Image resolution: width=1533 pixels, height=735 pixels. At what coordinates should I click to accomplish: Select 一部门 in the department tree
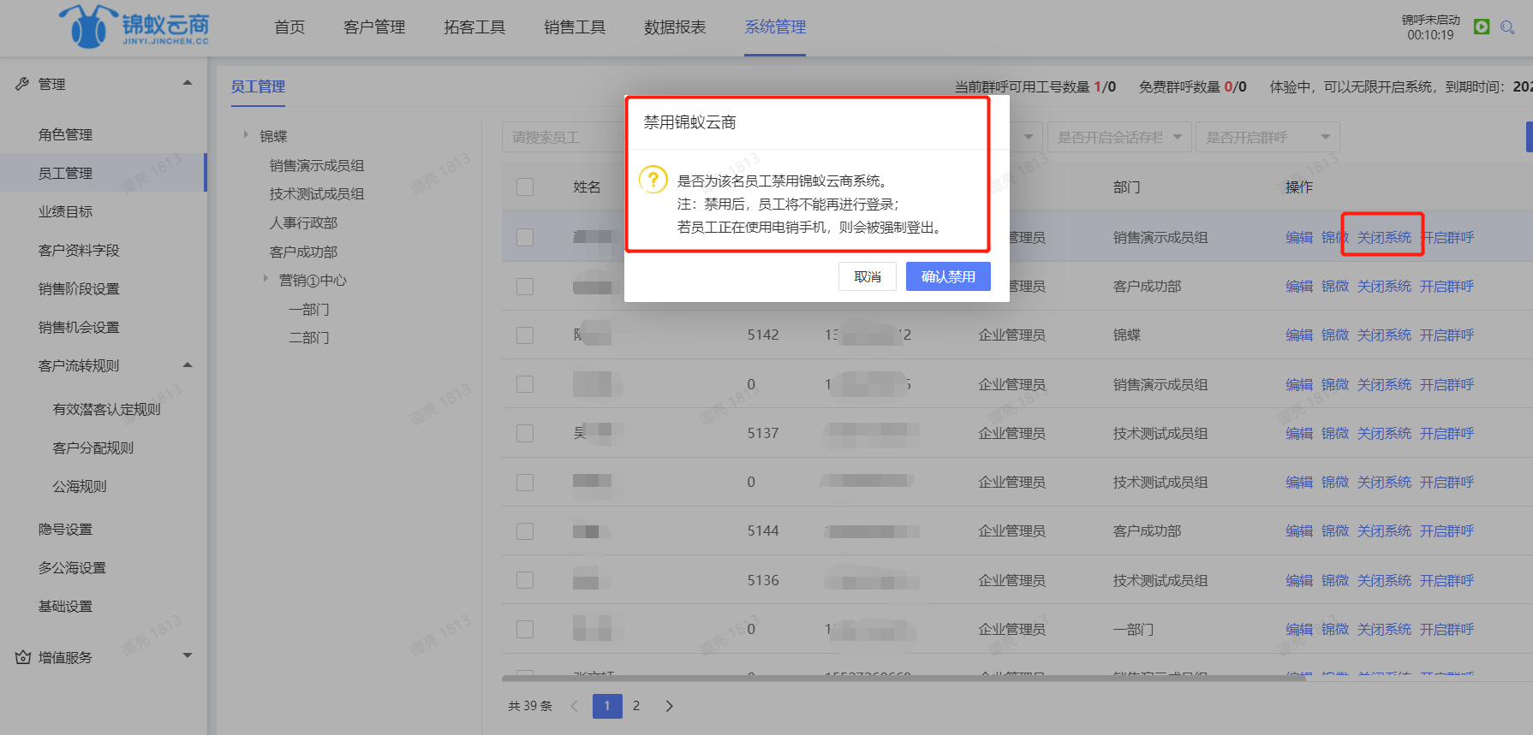[309, 309]
